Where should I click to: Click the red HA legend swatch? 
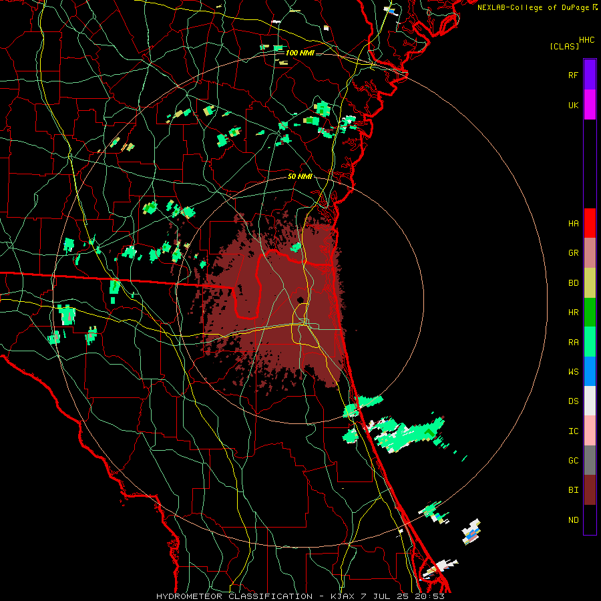pos(590,223)
